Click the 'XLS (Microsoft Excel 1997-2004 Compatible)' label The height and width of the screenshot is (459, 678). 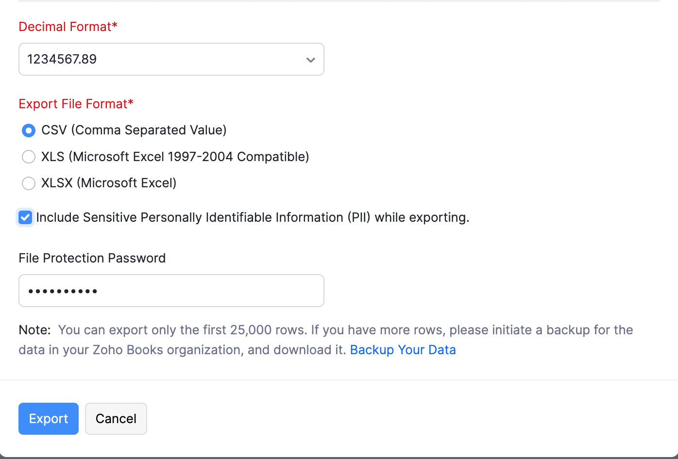coord(175,157)
